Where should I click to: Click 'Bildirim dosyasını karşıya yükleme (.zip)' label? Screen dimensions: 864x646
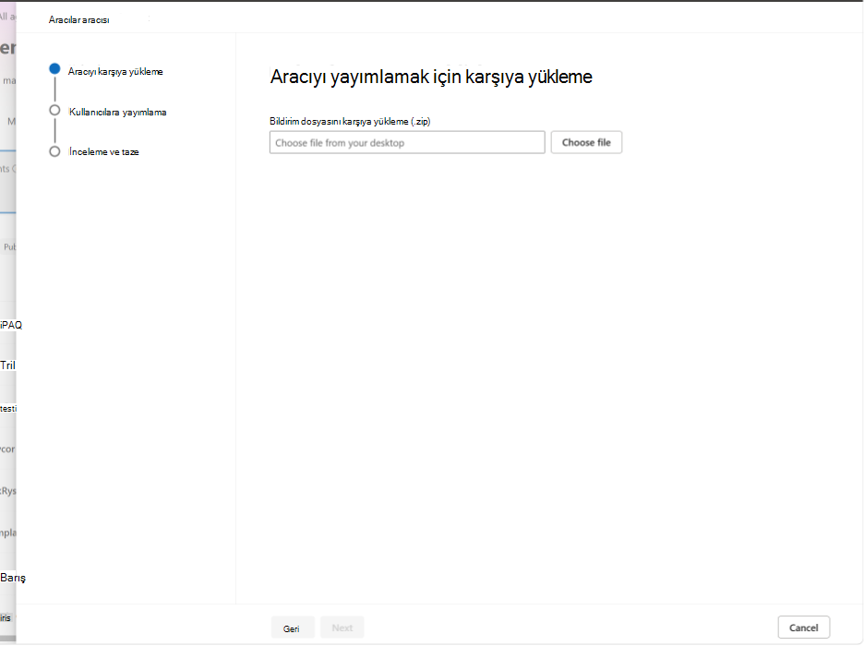click(x=350, y=121)
